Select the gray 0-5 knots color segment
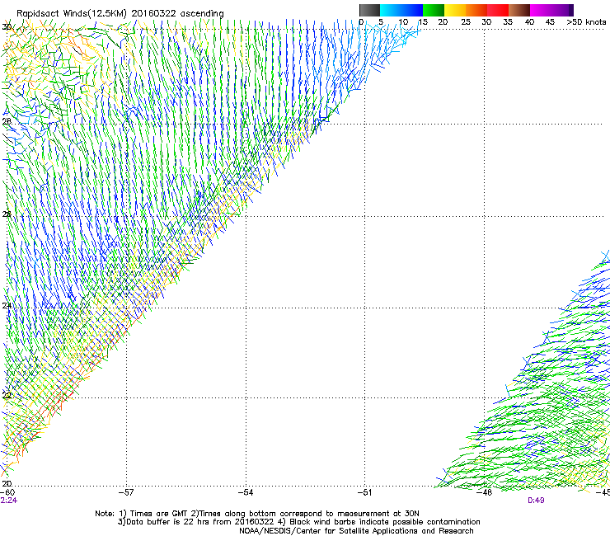The height and width of the screenshot is (536, 610). [x=369, y=10]
